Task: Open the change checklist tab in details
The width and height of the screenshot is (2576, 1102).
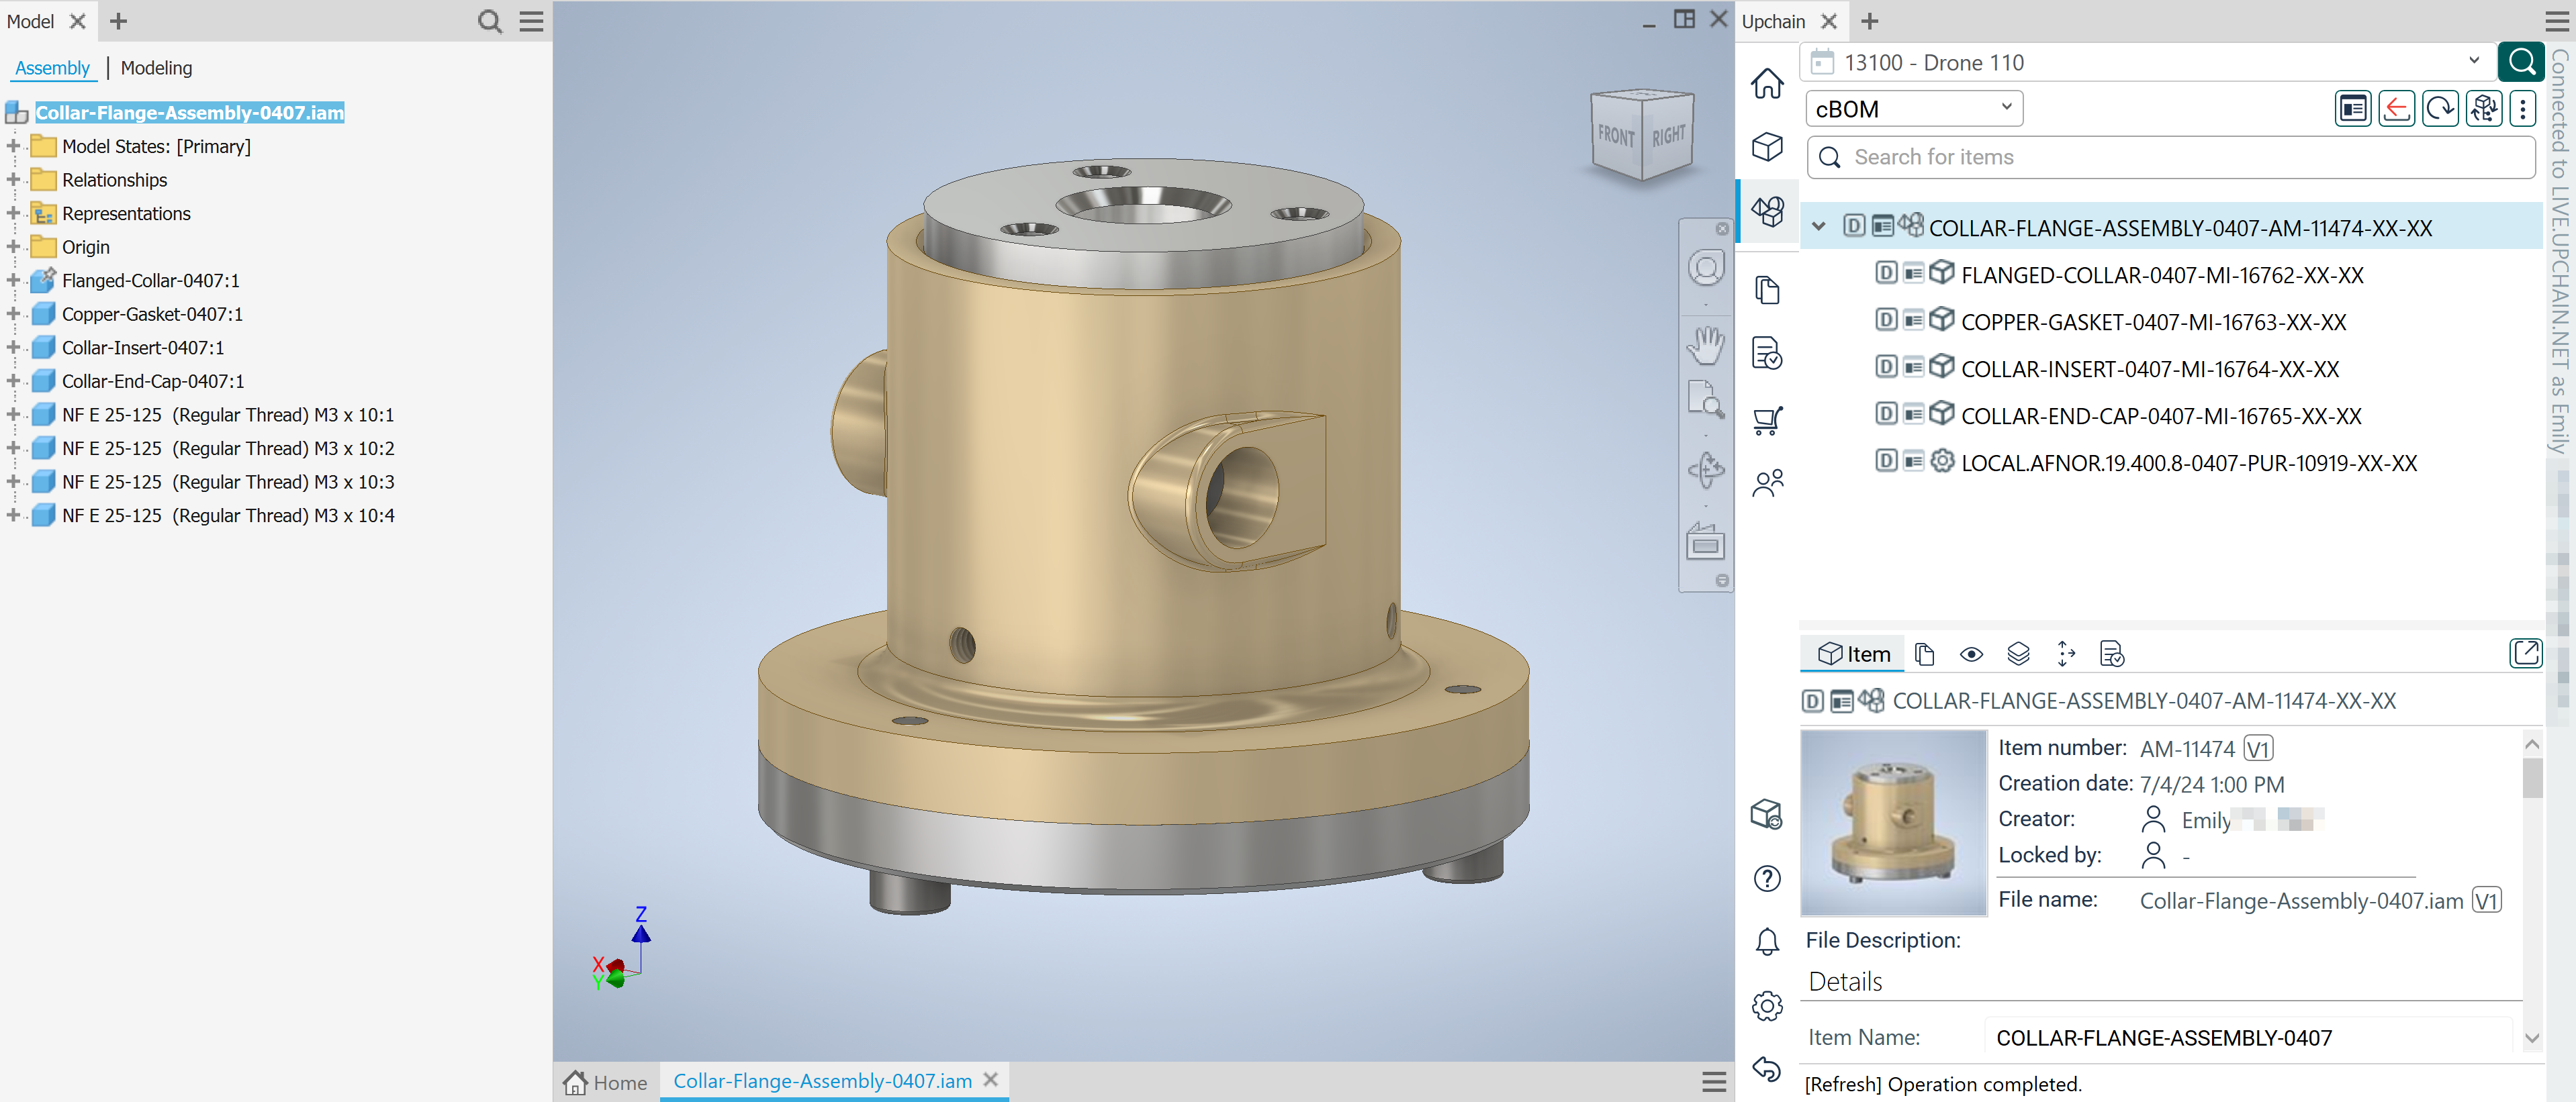Action: (x=2111, y=654)
